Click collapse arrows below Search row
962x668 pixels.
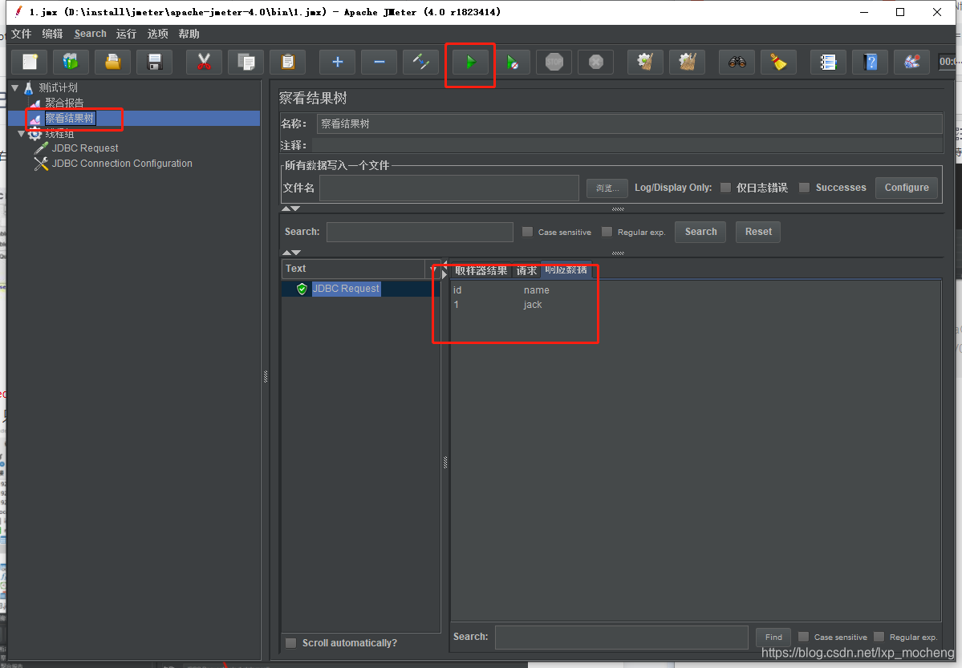coord(290,253)
